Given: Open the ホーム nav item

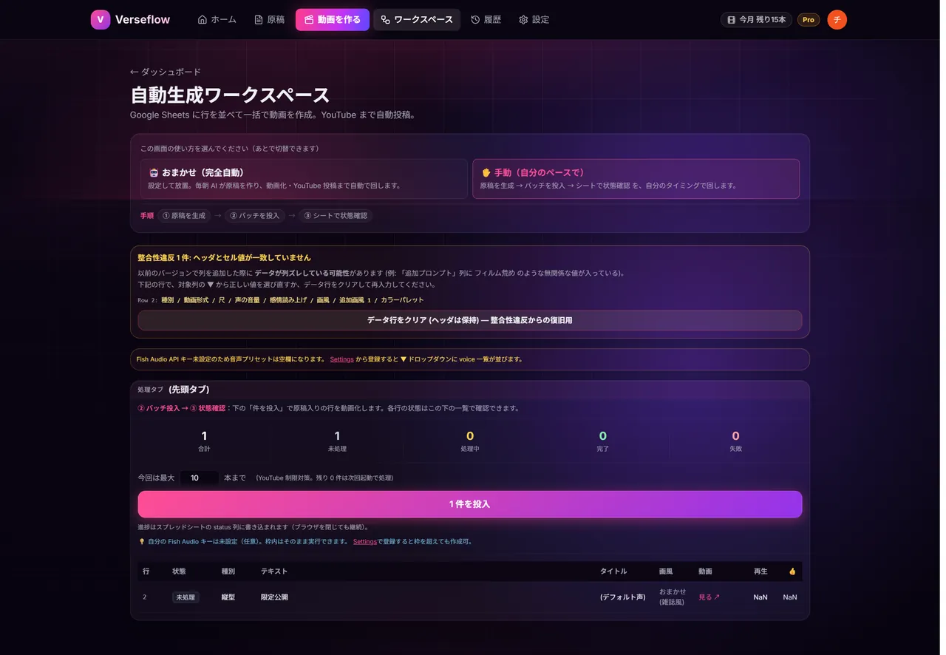Looking at the screenshot, I should pos(217,20).
